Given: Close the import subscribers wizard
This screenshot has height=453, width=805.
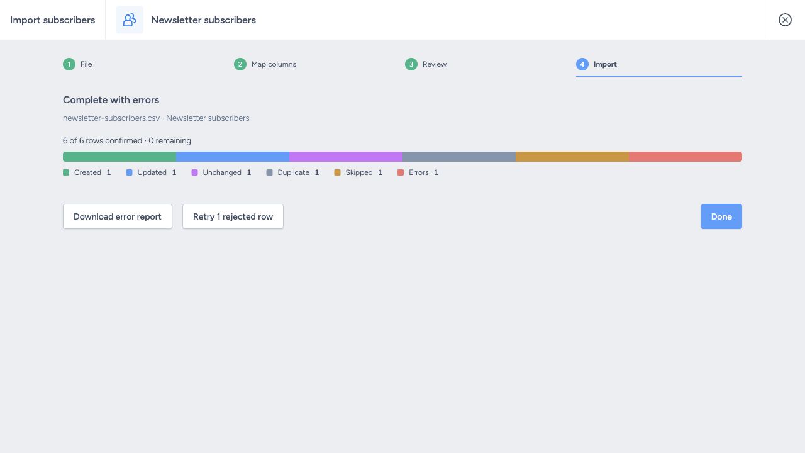Looking at the screenshot, I should [785, 20].
